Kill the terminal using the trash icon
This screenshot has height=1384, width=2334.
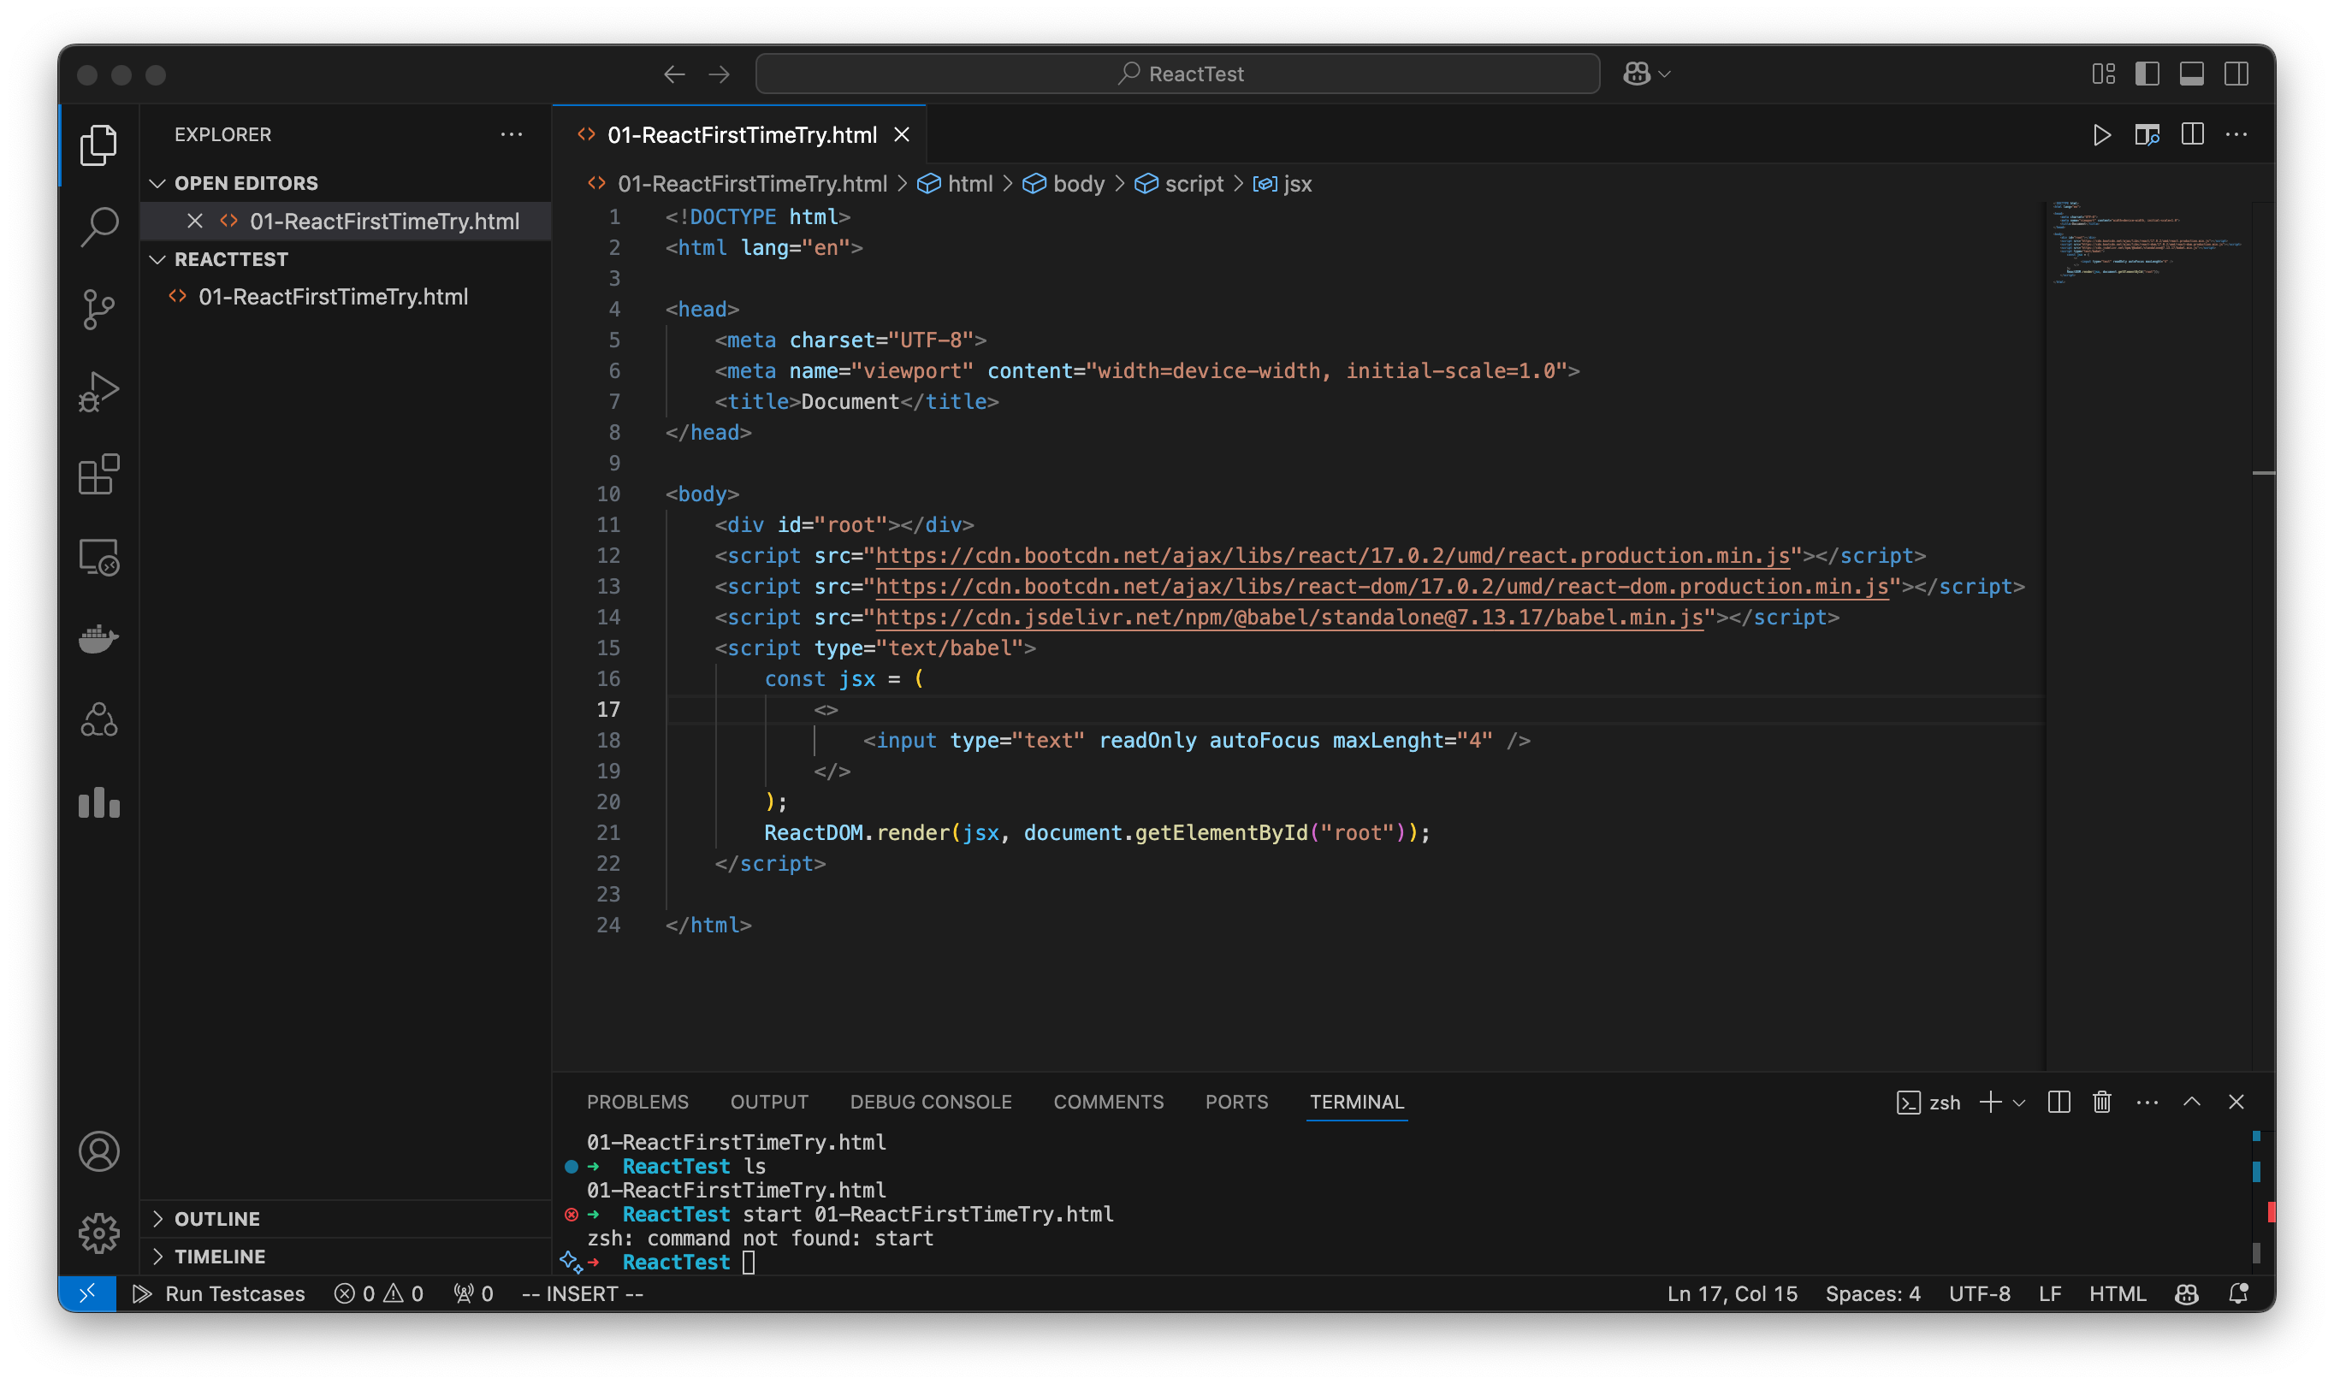[2100, 1103]
